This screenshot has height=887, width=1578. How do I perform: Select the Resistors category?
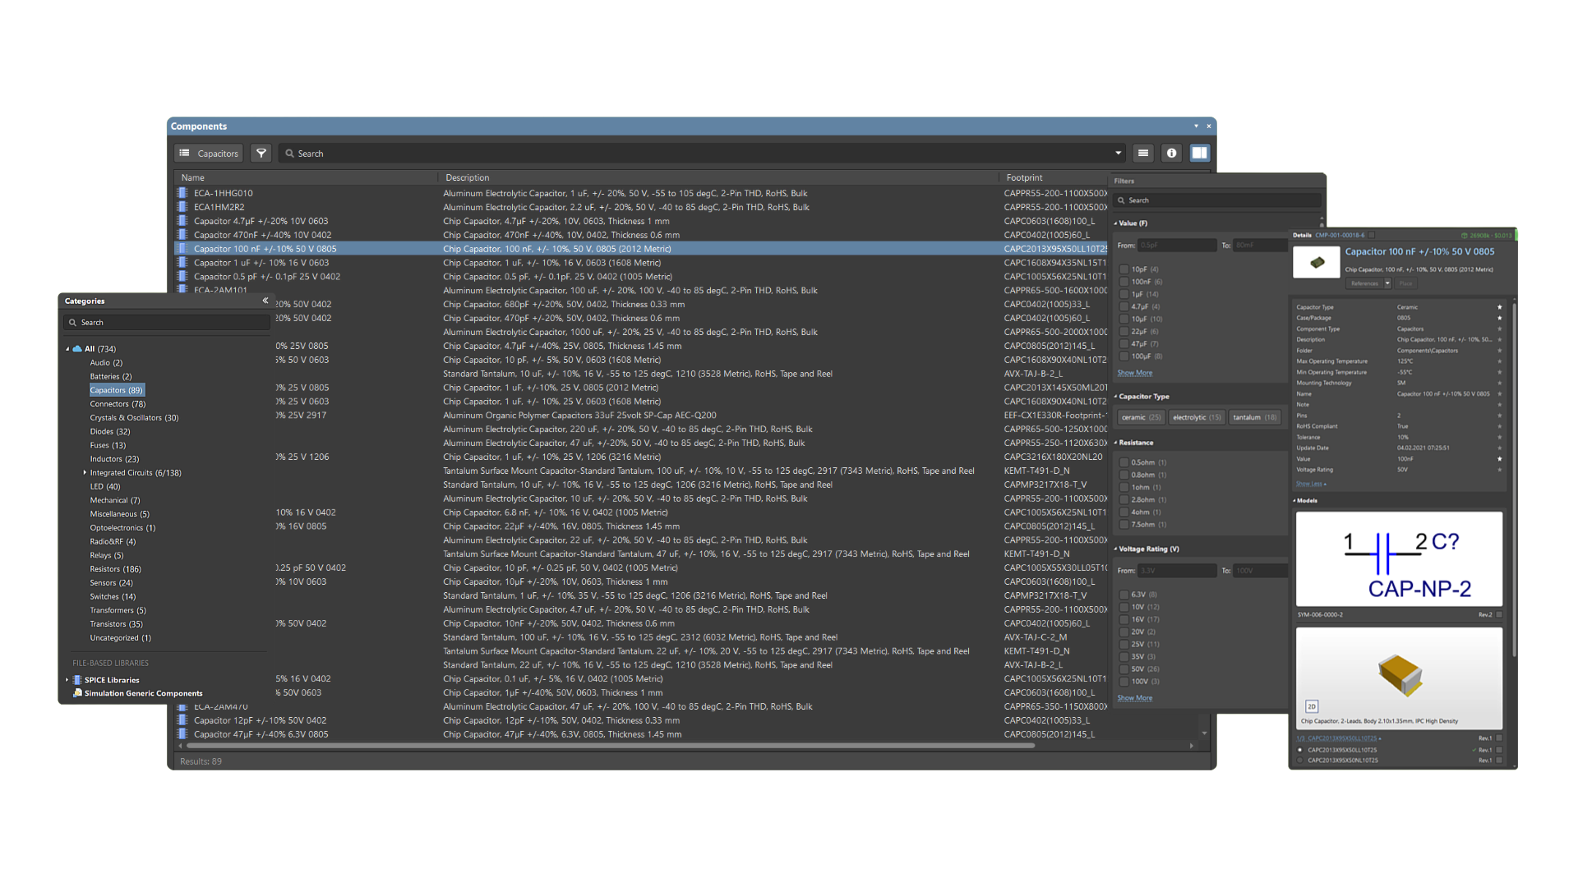click(x=115, y=569)
